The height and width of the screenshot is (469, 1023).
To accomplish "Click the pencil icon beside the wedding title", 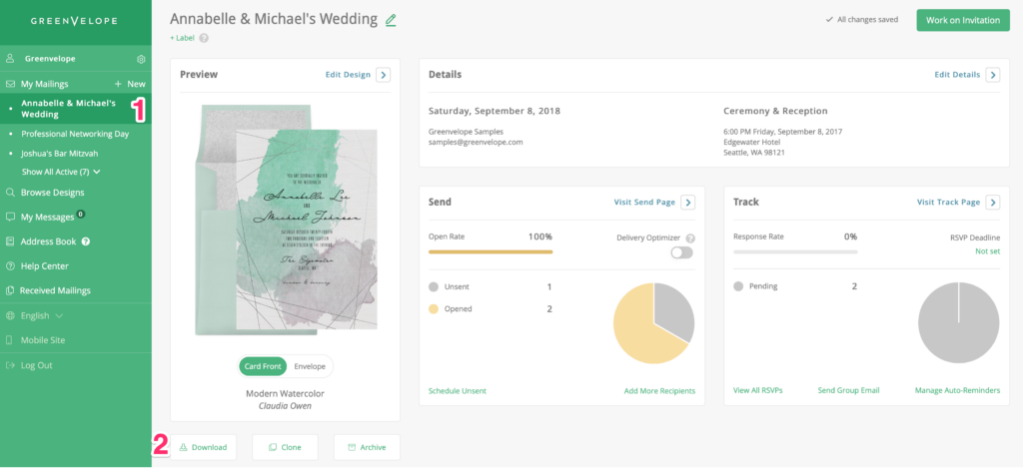I will tap(391, 20).
